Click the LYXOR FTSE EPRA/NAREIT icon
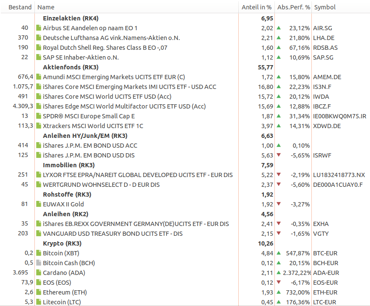The image size is (370, 306). (39, 175)
